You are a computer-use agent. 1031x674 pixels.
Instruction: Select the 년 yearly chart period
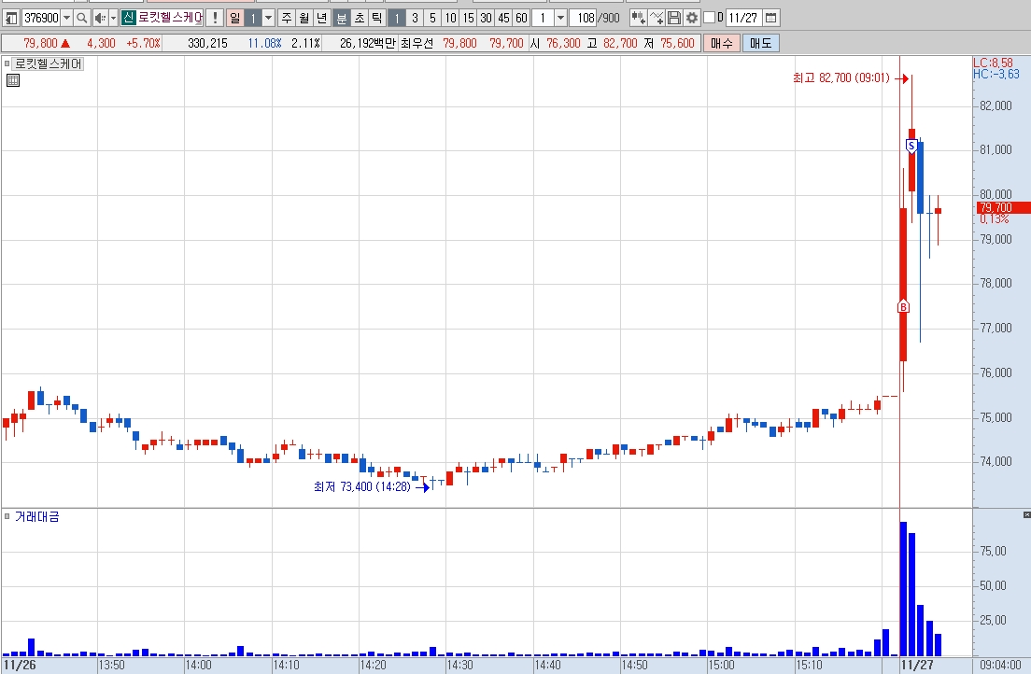[x=322, y=18]
